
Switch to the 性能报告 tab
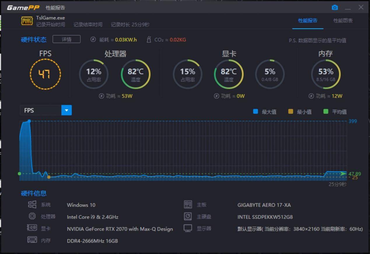tap(308, 20)
